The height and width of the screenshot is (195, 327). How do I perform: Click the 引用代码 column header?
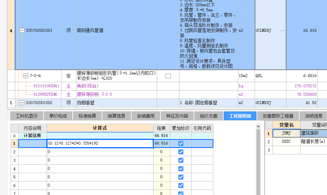point(202,128)
